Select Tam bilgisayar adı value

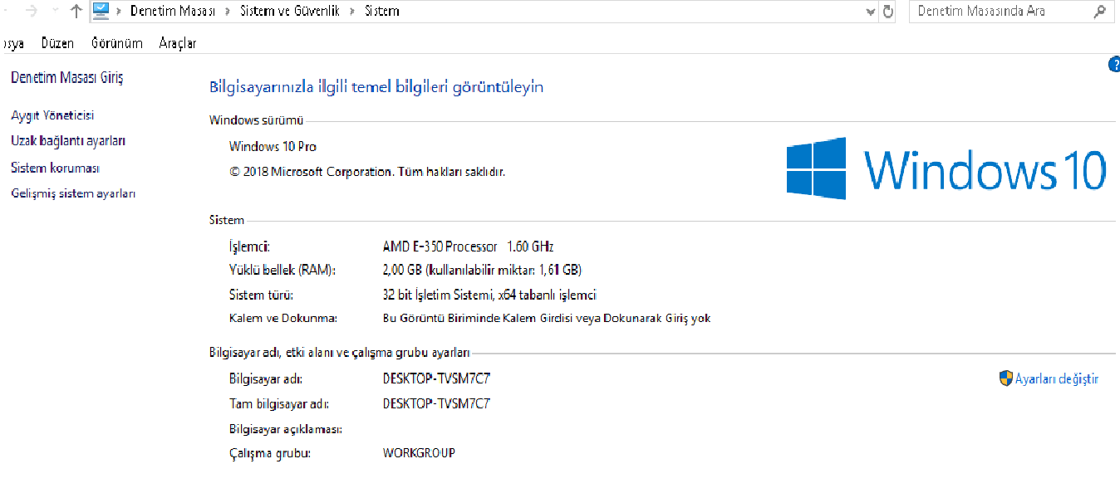coord(436,404)
